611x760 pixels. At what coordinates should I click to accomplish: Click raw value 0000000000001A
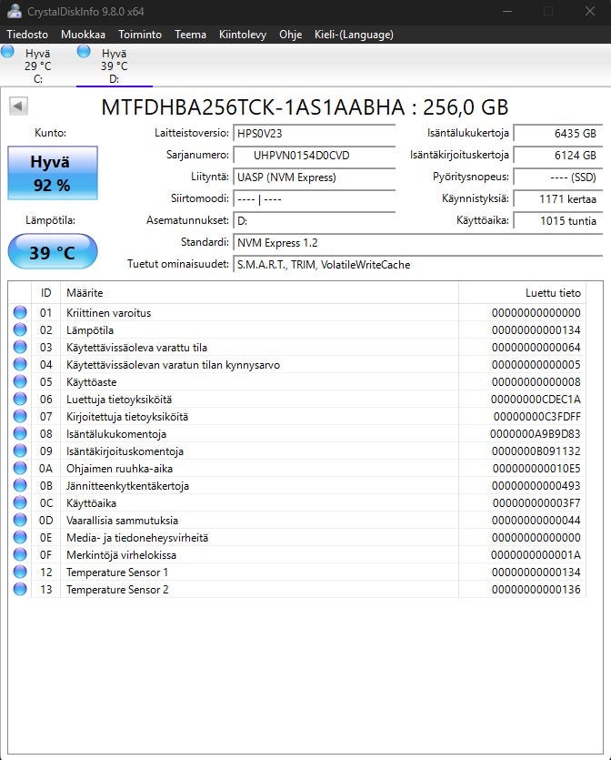pyautogui.click(x=536, y=555)
